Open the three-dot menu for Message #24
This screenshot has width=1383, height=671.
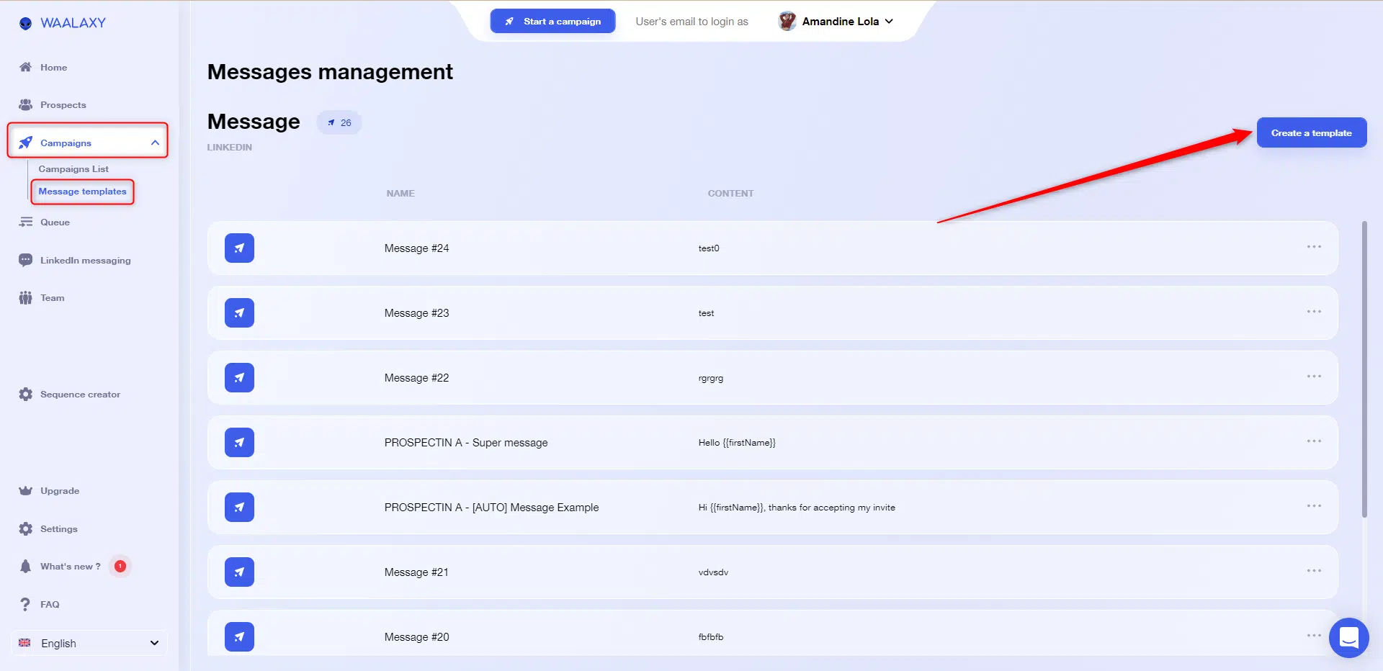click(x=1314, y=247)
